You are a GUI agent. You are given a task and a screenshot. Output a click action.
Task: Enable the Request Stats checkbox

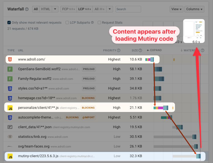[x=99, y=22]
